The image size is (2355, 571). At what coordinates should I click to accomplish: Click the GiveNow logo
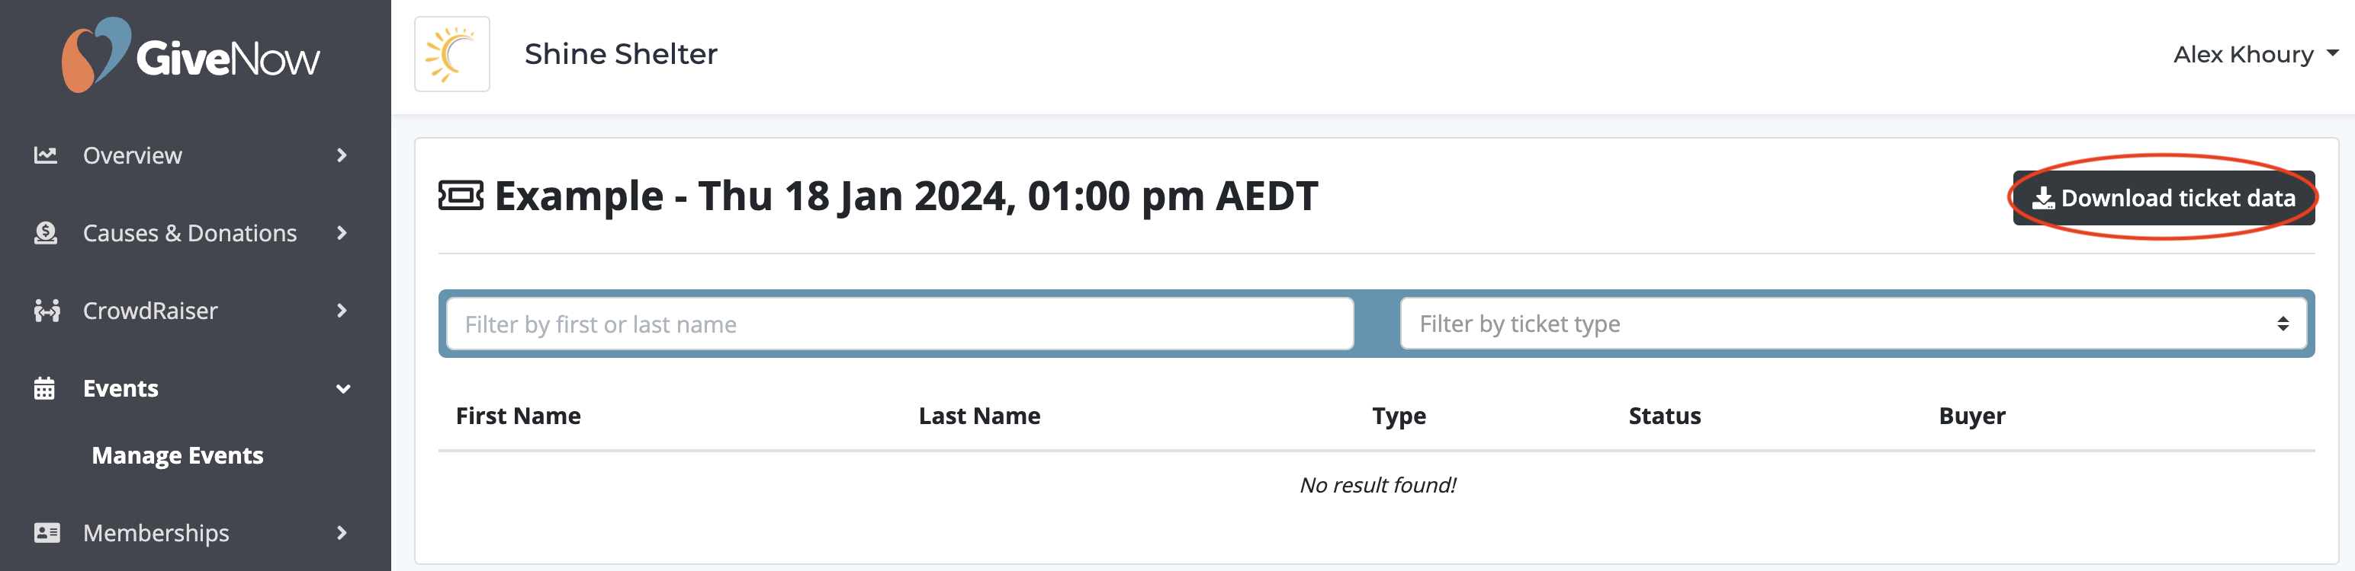click(x=190, y=56)
